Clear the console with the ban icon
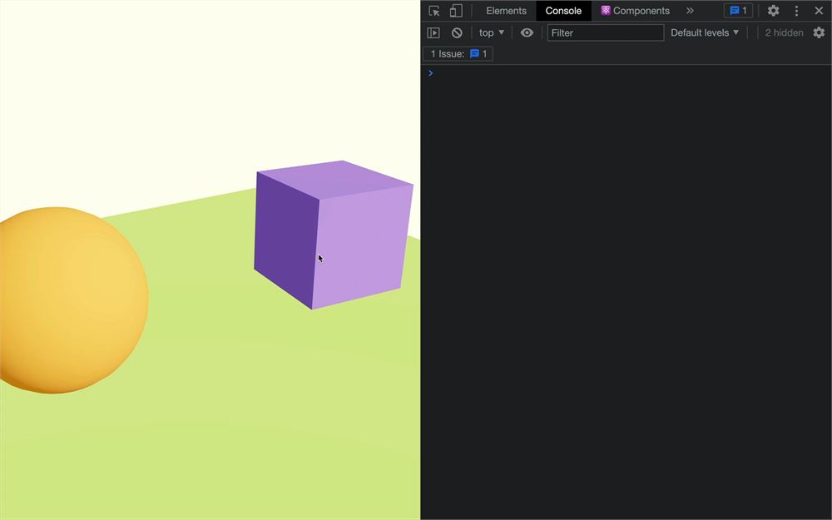Screen dimensions: 832x520 coord(457,33)
